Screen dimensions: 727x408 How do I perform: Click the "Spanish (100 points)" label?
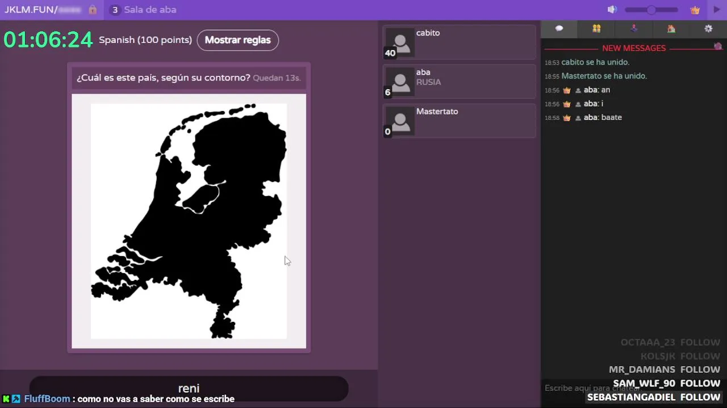145,40
